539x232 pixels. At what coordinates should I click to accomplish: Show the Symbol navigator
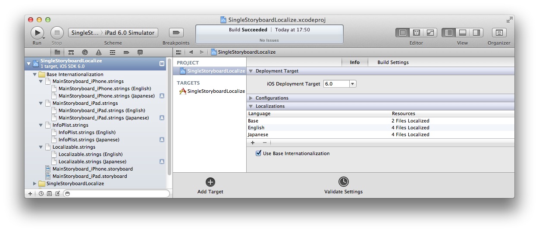[x=71, y=52]
